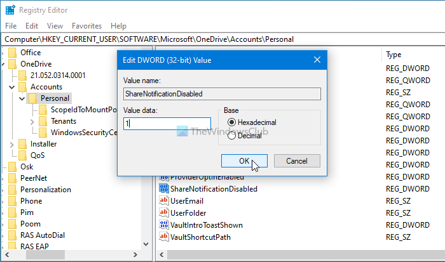Expand the Tenants tree node
This screenshot has height=262, width=445.
[x=32, y=122]
